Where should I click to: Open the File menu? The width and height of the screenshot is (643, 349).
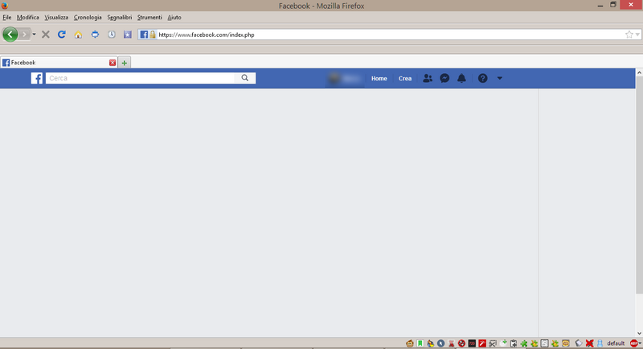(7, 17)
